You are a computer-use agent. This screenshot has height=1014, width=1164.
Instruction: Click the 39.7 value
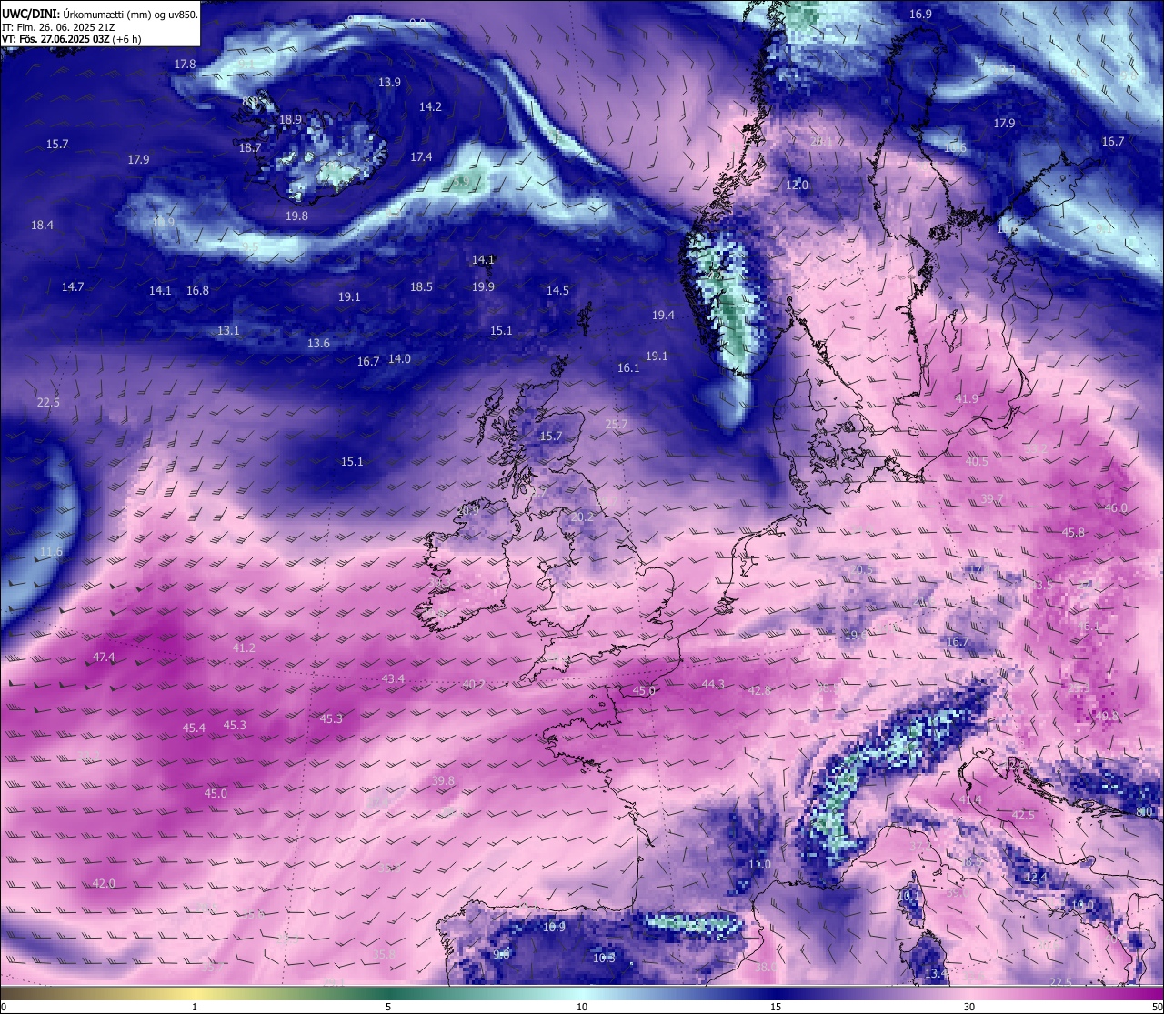[992, 499]
